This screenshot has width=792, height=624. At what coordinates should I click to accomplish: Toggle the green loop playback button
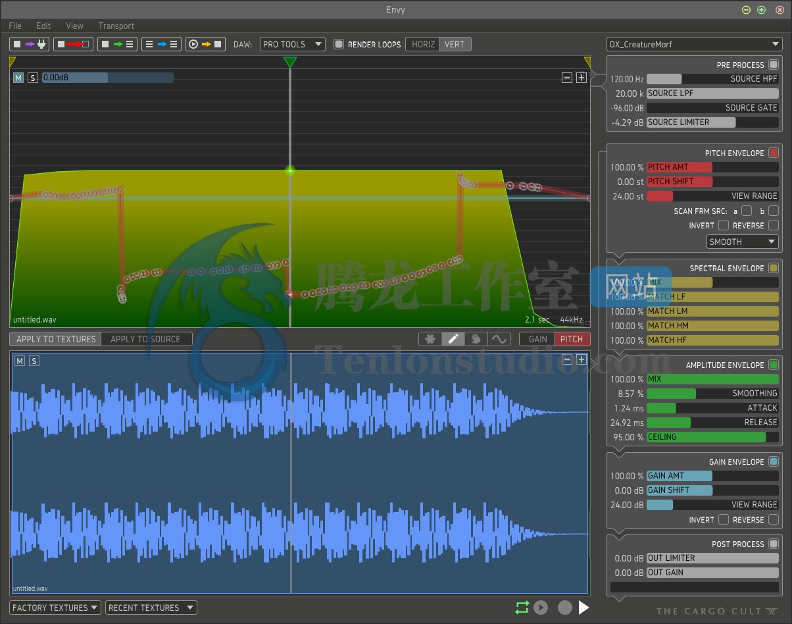point(522,608)
